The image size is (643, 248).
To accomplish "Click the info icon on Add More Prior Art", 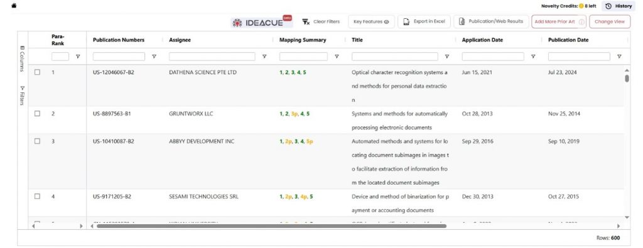I will pos(581,22).
